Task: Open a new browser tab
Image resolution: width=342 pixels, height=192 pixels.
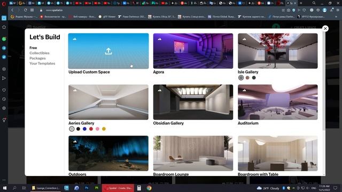Action: coord(301,3)
